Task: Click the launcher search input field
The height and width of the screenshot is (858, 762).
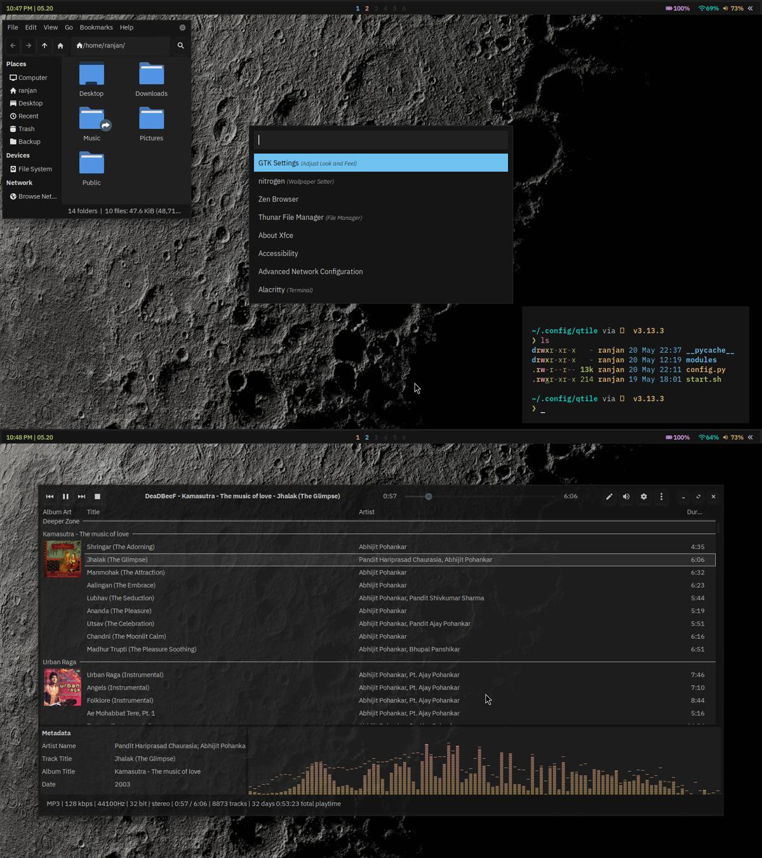Action: pyautogui.click(x=380, y=140)
